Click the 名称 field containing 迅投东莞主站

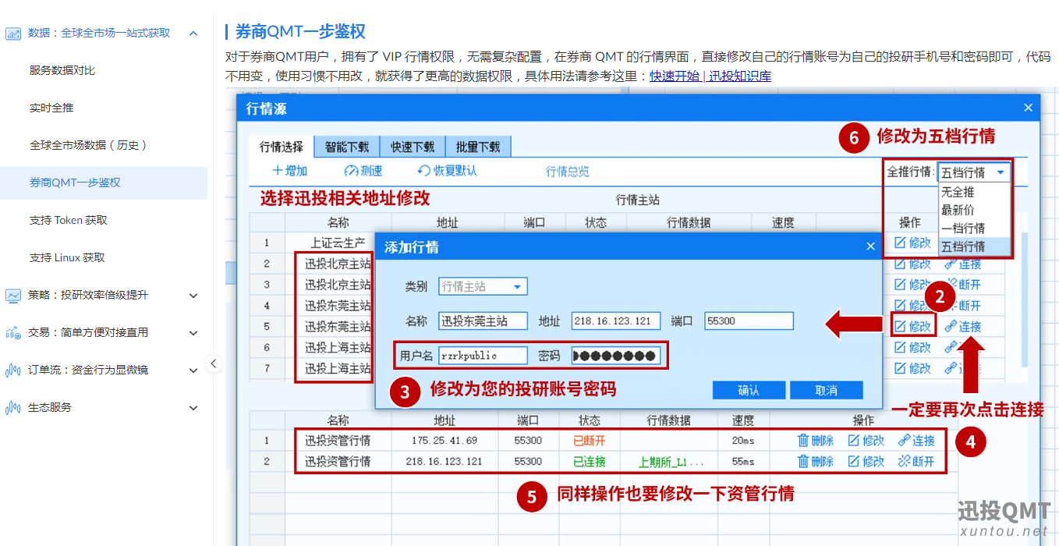(x=483, y=321)
